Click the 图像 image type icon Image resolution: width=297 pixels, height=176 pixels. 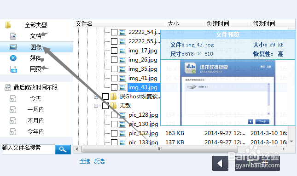coord(13,47)
